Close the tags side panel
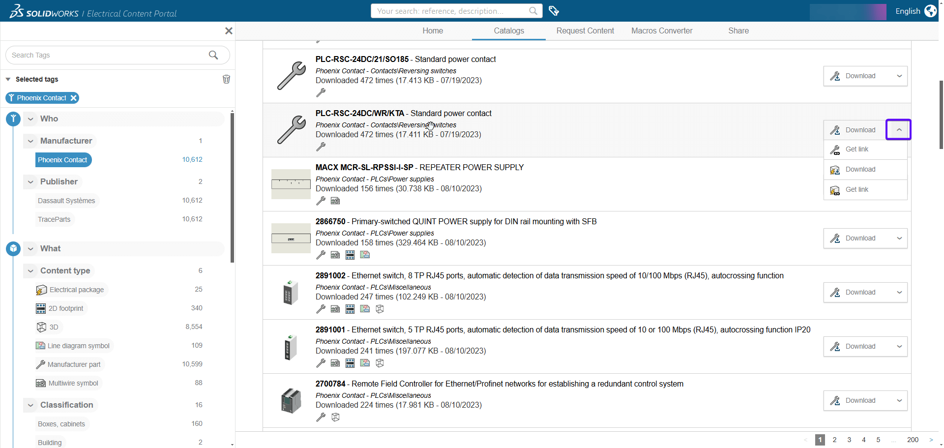Image resolution: width=944 pixels, height=448 pixels. click(x=229, y=31)
